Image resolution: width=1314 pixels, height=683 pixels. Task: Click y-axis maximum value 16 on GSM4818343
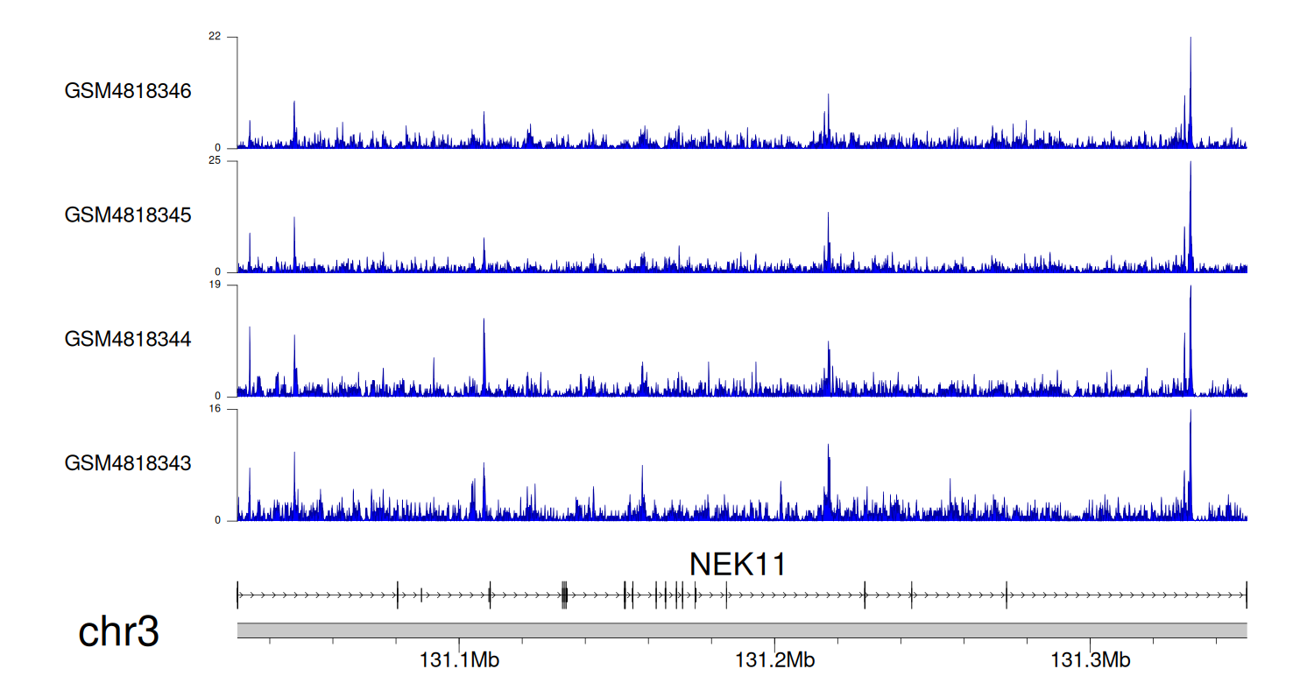coord(214,409)
